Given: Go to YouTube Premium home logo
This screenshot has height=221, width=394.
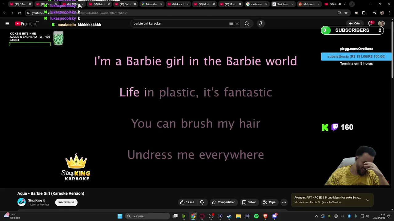Looking at the screenshot, I should (25, 24).
